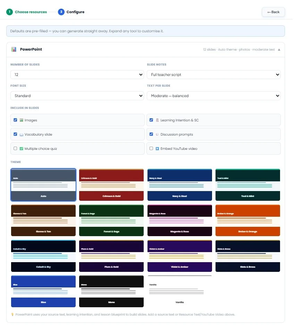
Task: Choose the Blue theme
Action: [x=43, y=291]
